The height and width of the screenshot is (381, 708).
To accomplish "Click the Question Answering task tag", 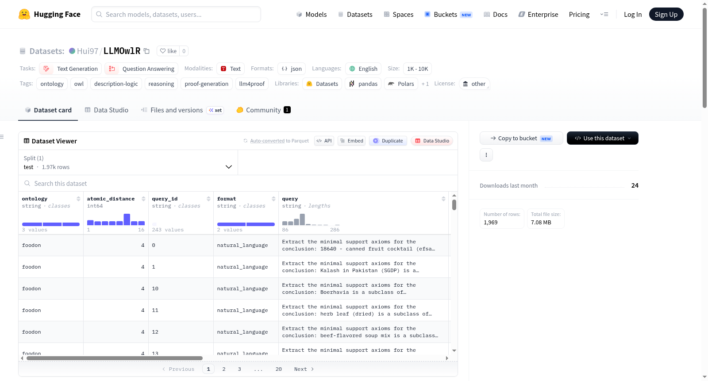I will pos(142,69).
